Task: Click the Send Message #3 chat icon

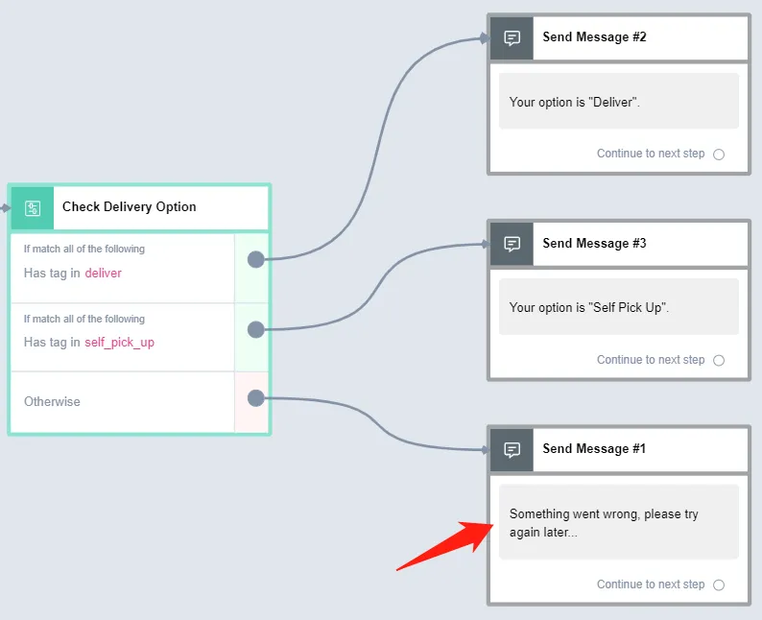Action: (512, 244)
